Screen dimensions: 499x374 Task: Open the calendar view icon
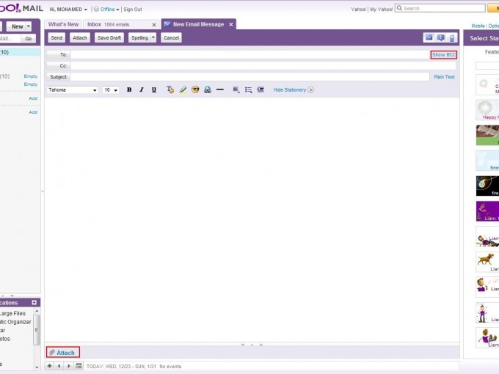point(79,366)
